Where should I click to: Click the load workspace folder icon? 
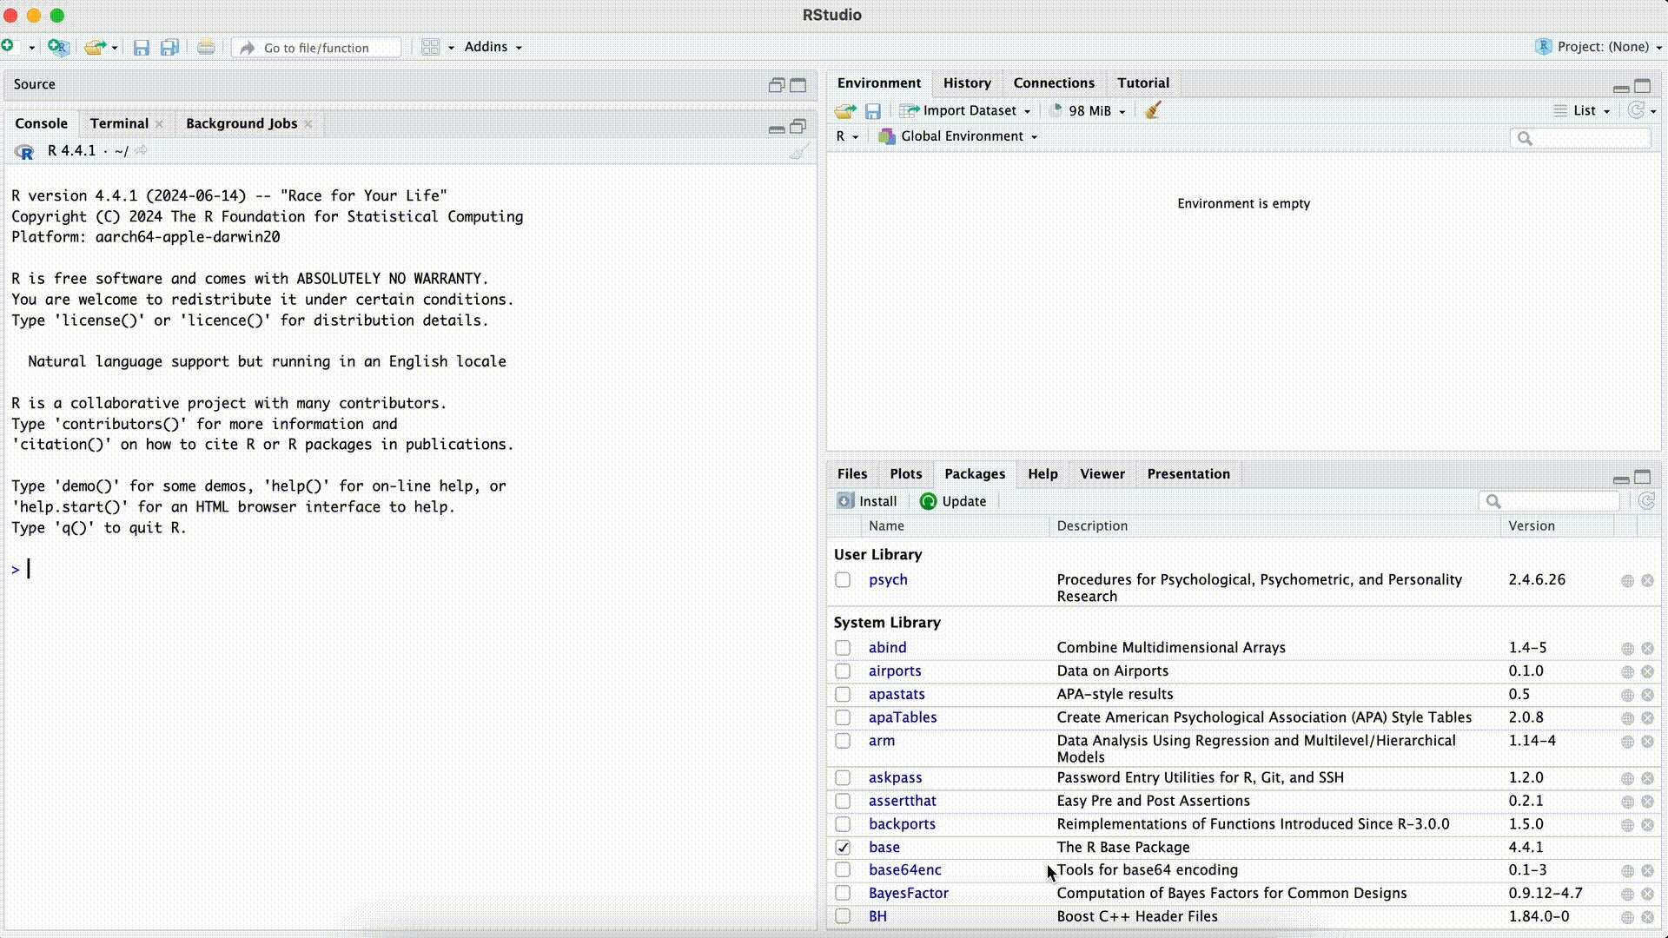[844, 110]
